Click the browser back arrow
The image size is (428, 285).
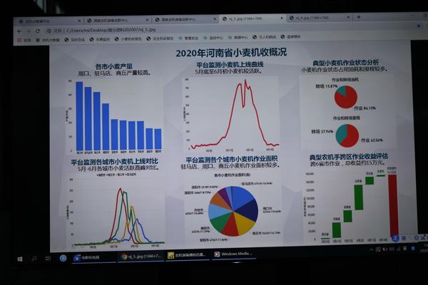(x=21, y=31)
